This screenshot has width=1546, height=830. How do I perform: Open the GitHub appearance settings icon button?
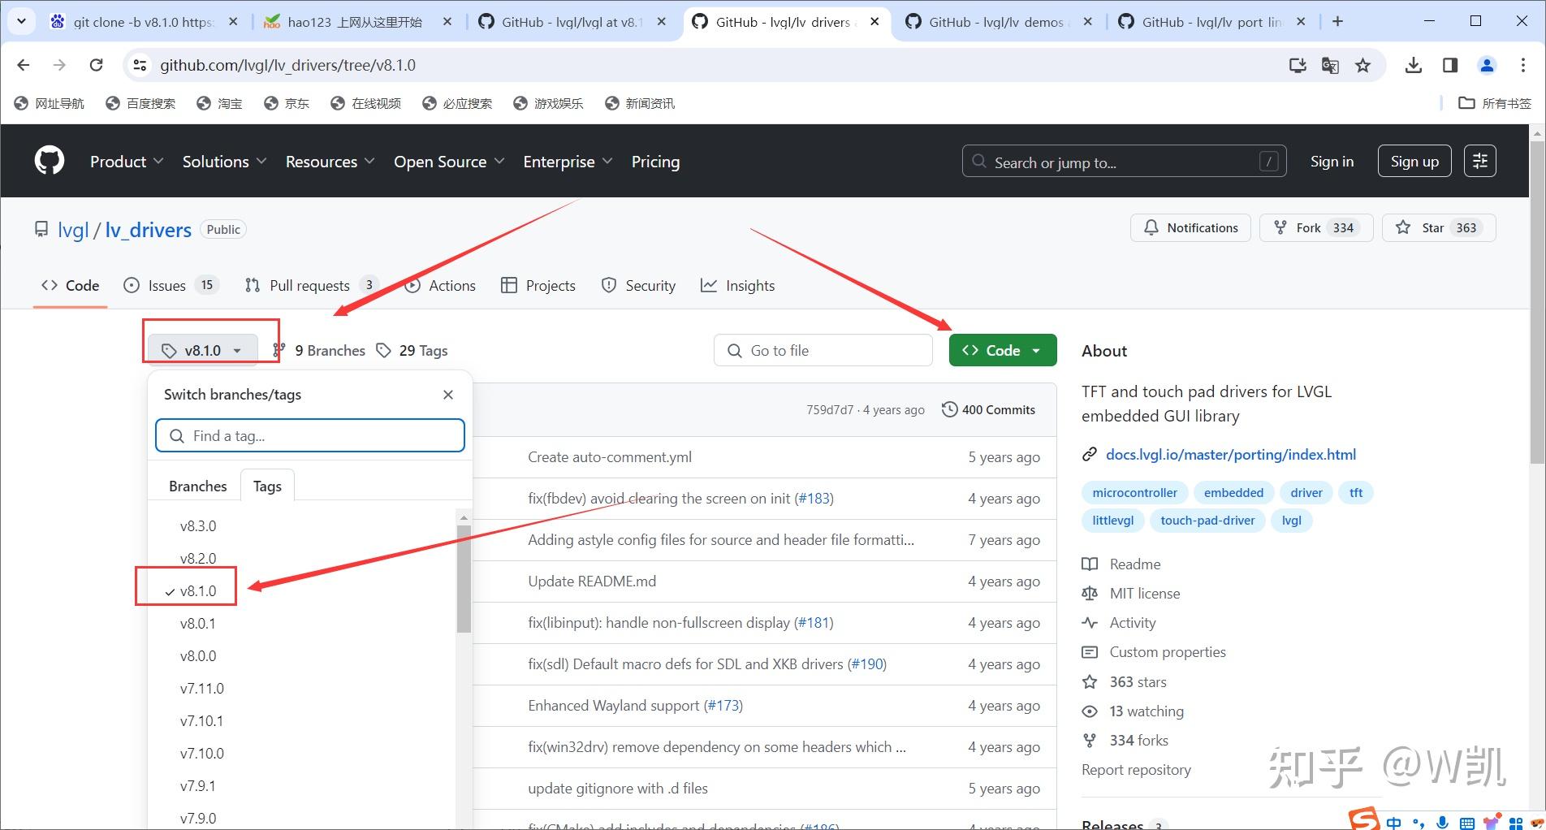click(x=1479, y=161)
